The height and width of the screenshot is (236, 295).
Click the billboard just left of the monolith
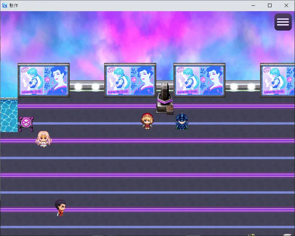click(130, 81)
